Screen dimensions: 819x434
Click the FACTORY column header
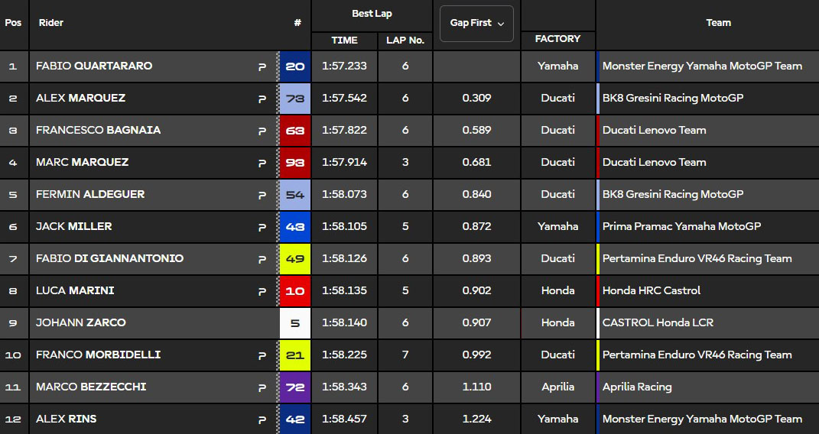pyautogui.click(x=557, y=39)
